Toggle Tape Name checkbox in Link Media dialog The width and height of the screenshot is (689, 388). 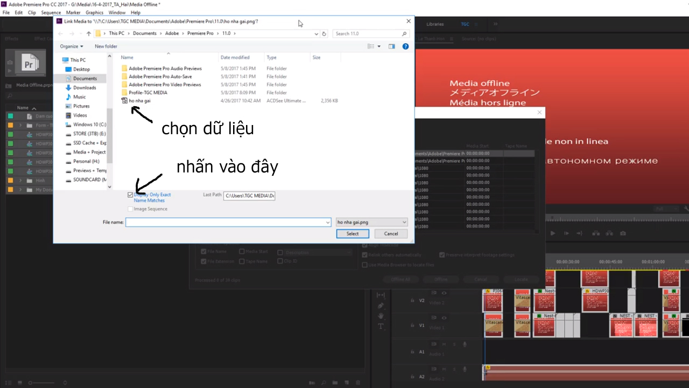[x=242, y=261]
